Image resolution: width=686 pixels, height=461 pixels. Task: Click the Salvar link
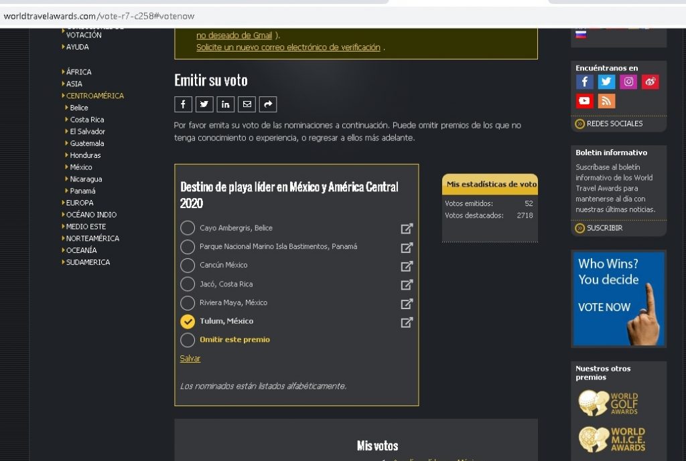[190, 359]
